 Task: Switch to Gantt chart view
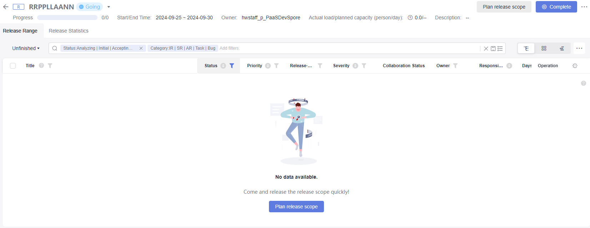pos(562,48)
